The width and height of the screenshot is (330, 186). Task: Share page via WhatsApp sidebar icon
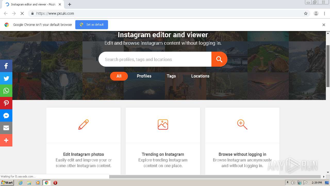[x=6, y=91]
